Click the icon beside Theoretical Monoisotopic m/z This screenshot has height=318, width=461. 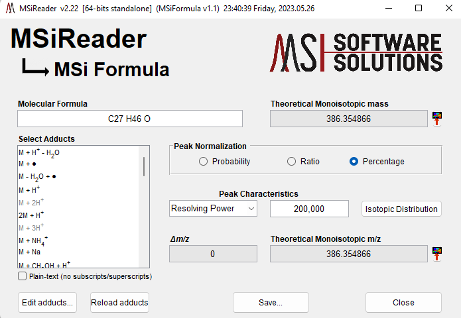click(x=437, y=254)
